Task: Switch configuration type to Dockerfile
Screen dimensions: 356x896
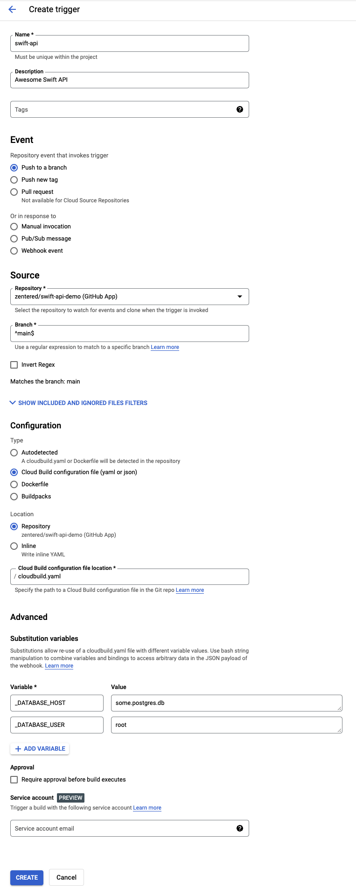Action: click(x=14, y=484)
